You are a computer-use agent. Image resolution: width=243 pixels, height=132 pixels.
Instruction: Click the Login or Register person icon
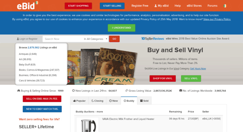[x=18, y=39]
